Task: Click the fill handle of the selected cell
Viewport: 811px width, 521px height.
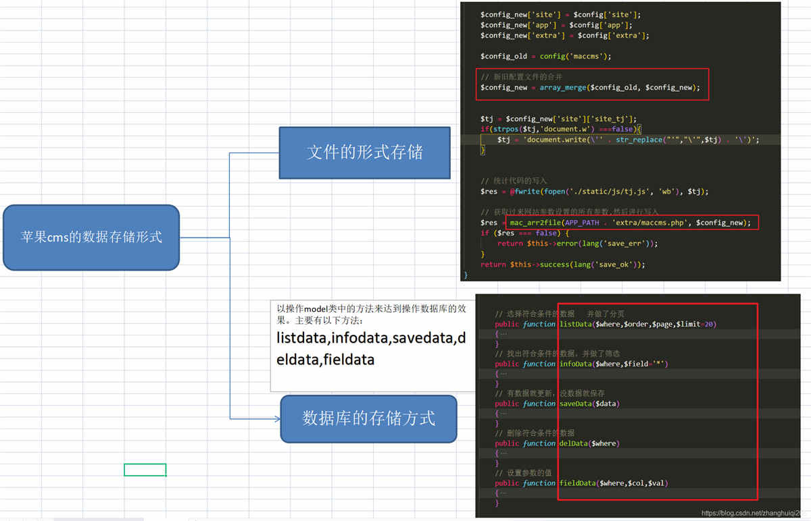Action: coord(166,476)
